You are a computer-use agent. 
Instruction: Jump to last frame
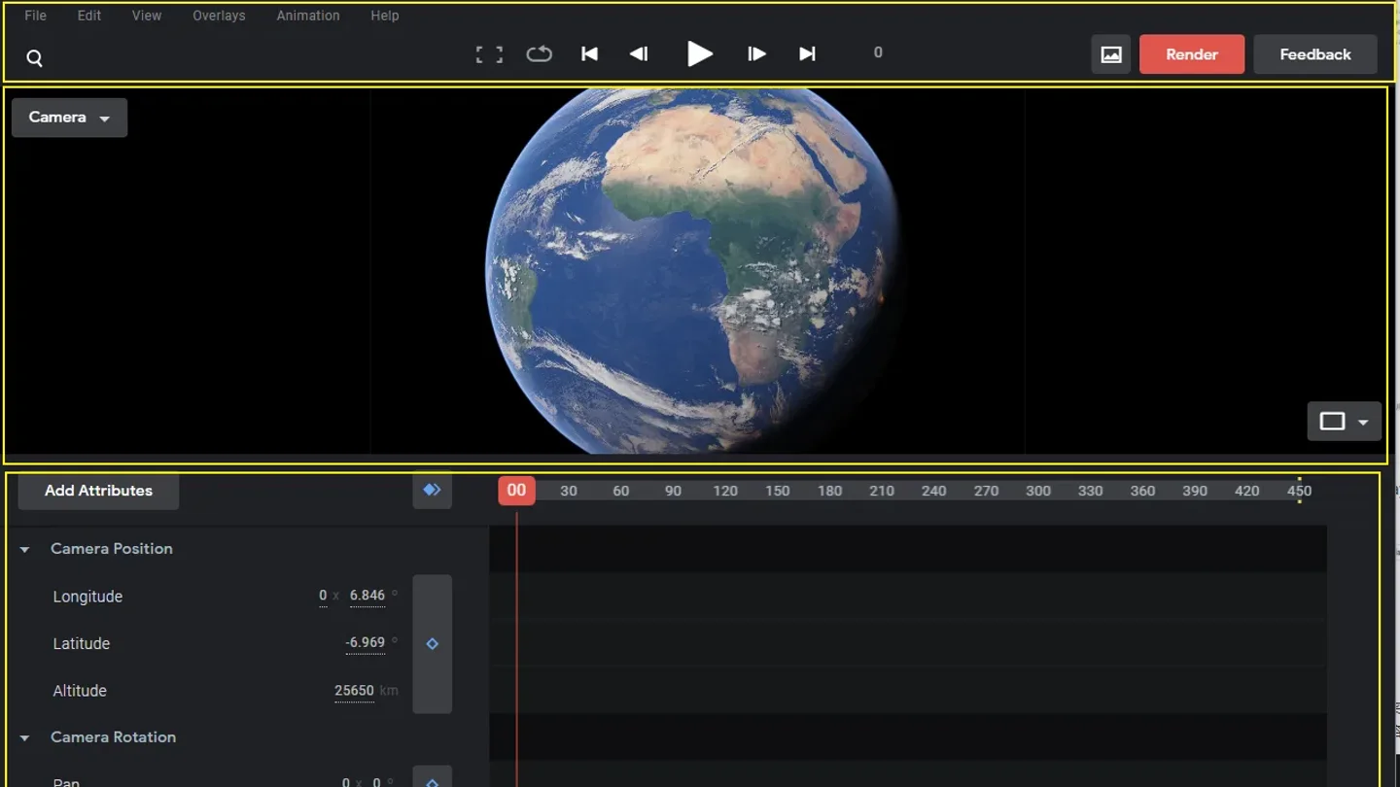pos(807,54)
